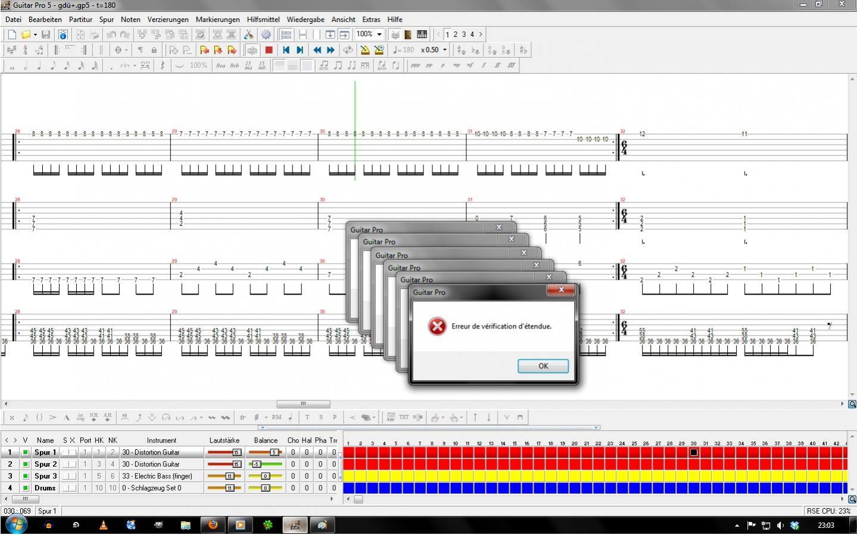
Task: Click the Save floppy disk icon
Action: (46, 35)
